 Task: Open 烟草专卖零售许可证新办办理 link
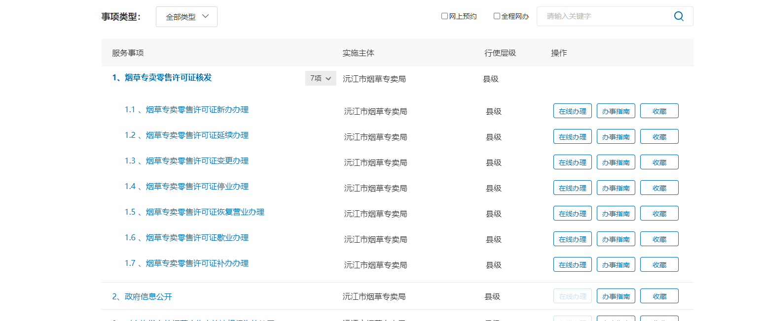(x=197, y=109)
